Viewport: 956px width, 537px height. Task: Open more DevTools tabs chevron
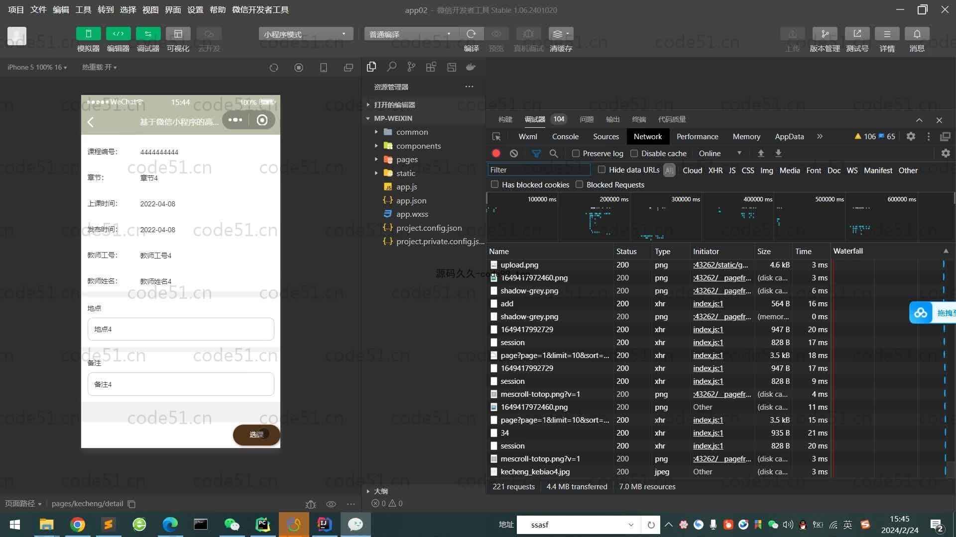coord(820,137)
